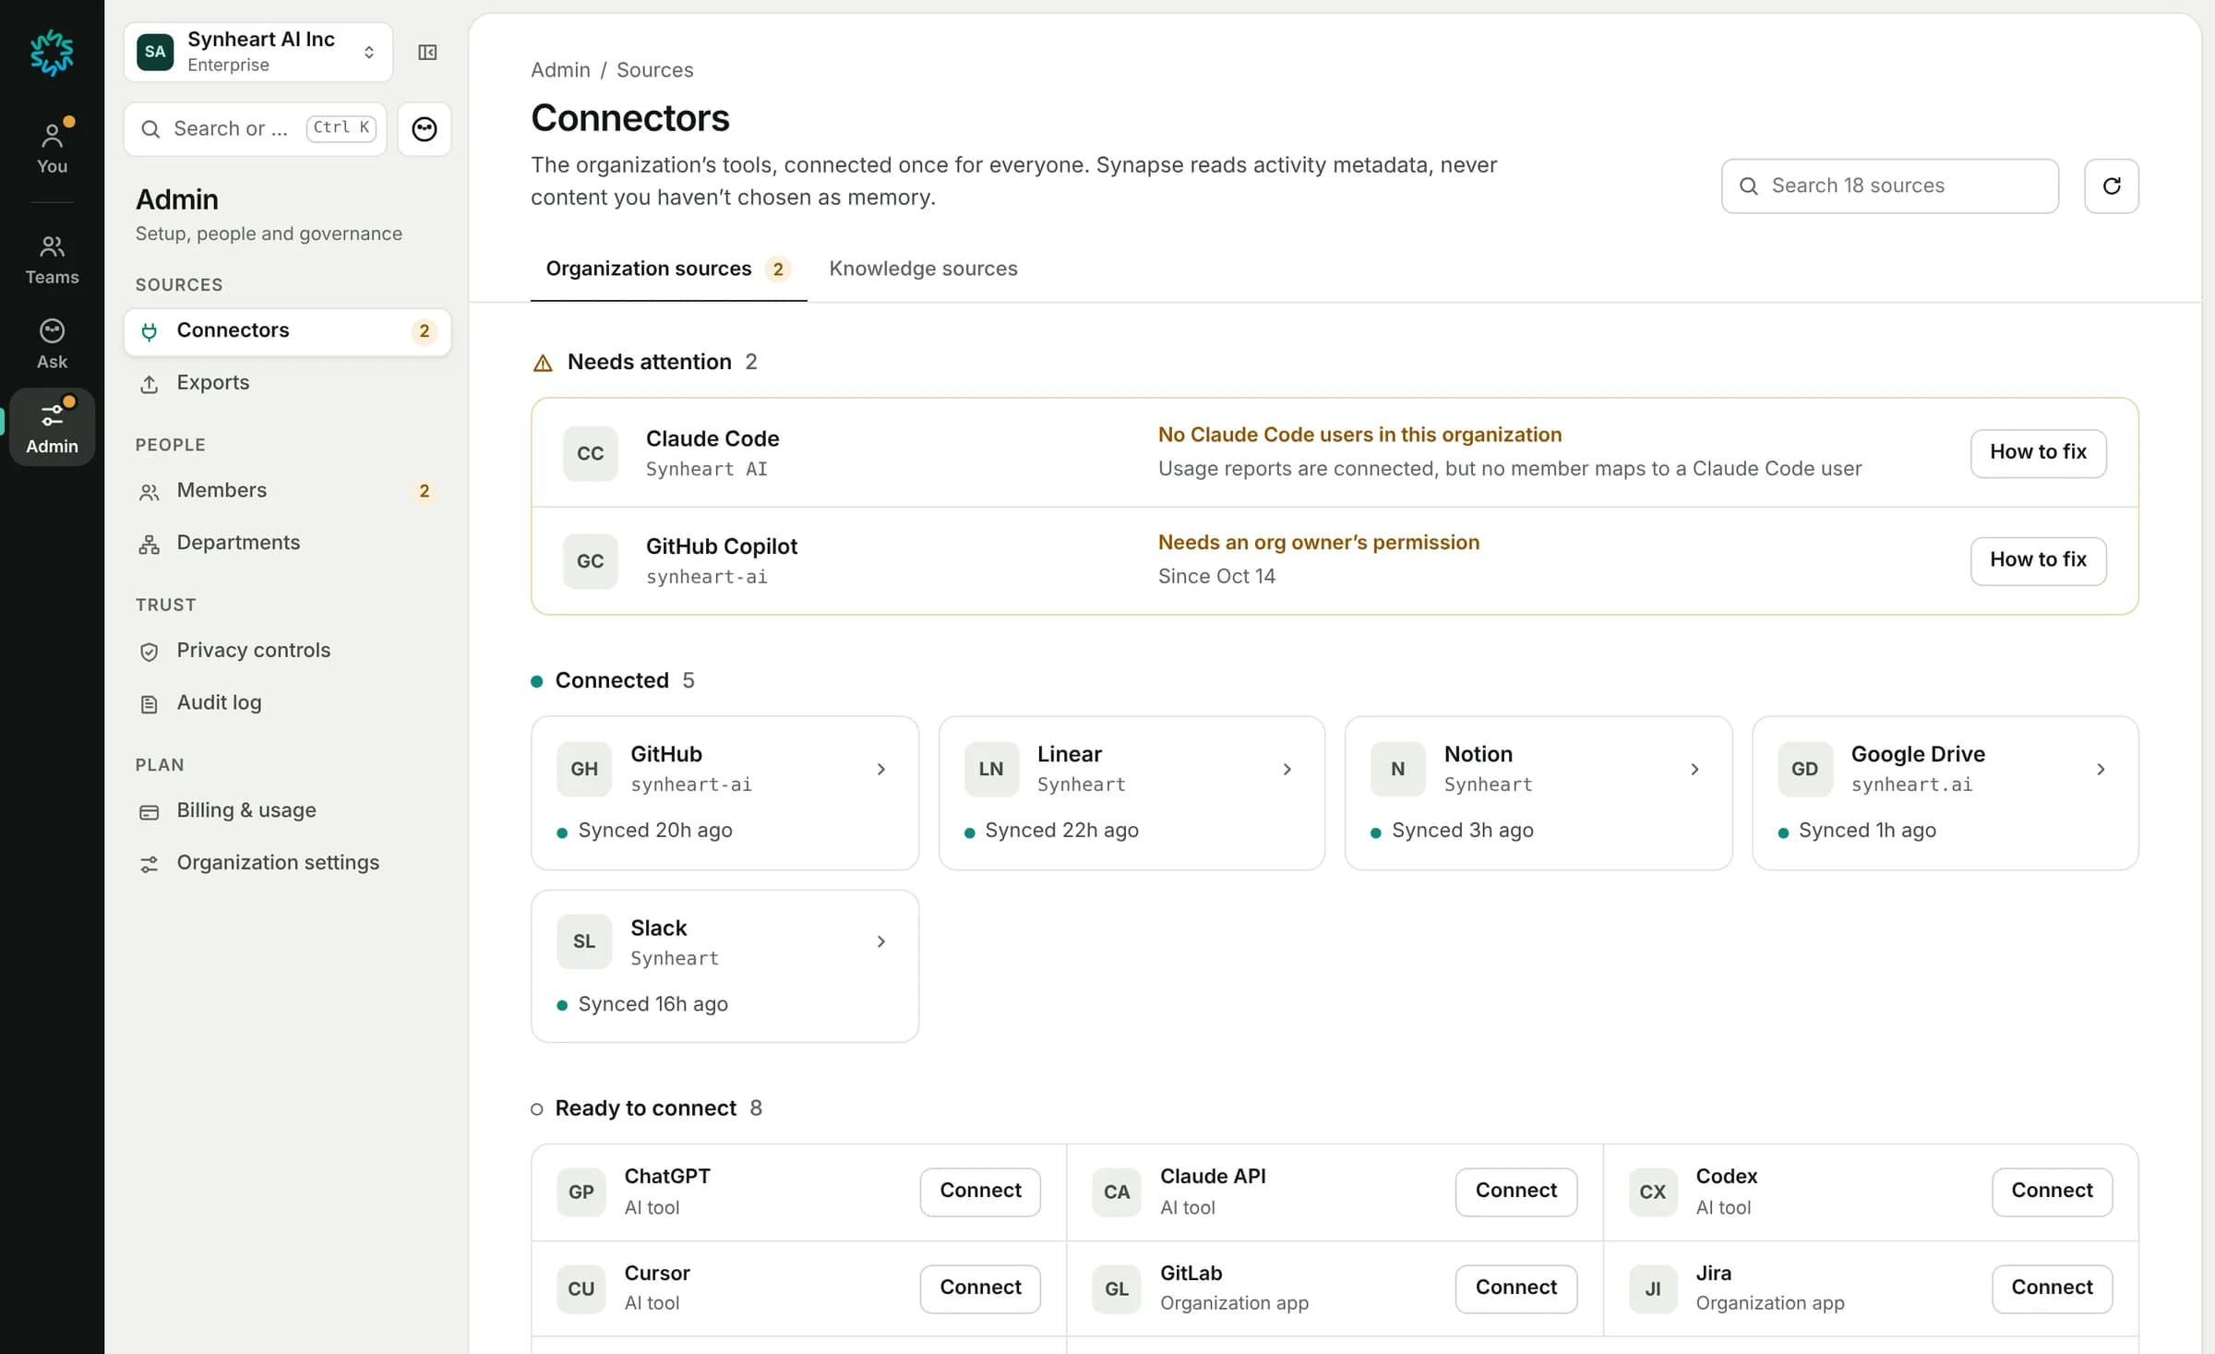The width and height of the screenshot is (2215, 1354).
Task: Click the GH icon on GitHub card
Action: (x=584, y=769)
